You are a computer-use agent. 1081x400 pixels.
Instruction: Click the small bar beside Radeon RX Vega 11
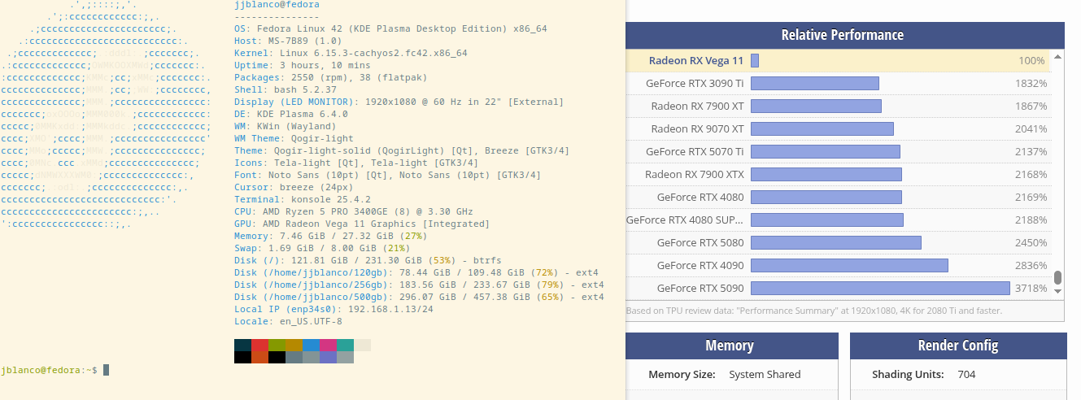pyautogui.click(x=755, y=60)
